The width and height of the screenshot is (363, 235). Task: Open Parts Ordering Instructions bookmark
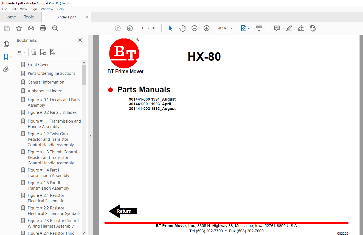[51, 73]
